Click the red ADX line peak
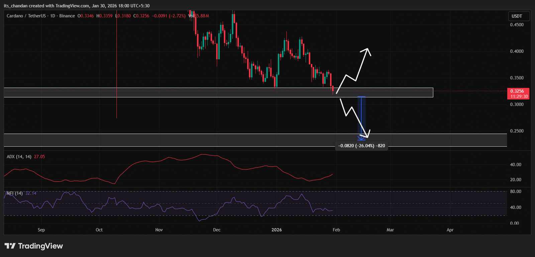This screenshot has height=257, width=535. (202, 155)
